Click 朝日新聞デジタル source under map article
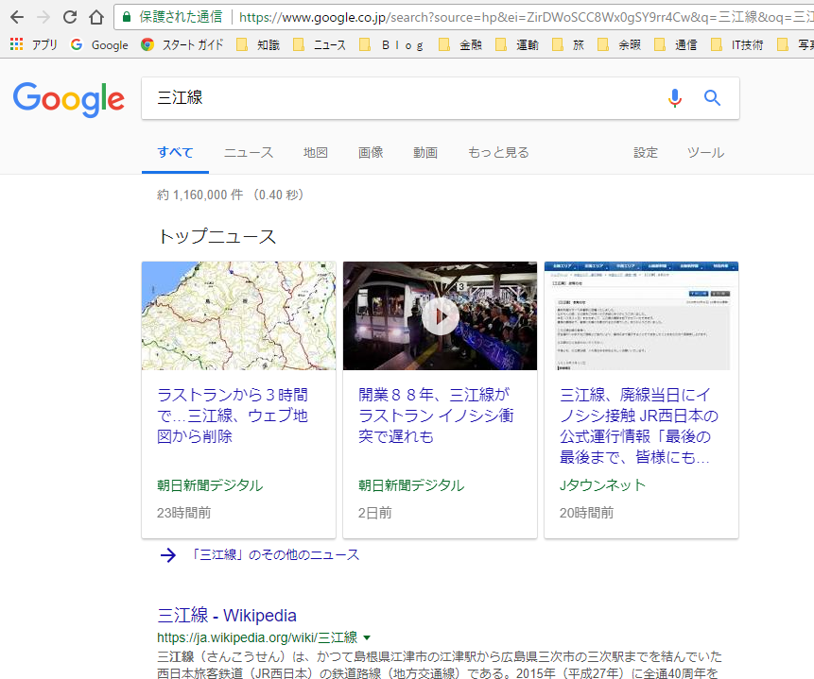Viewport: 814px width, 679px height. coord(210,485)
